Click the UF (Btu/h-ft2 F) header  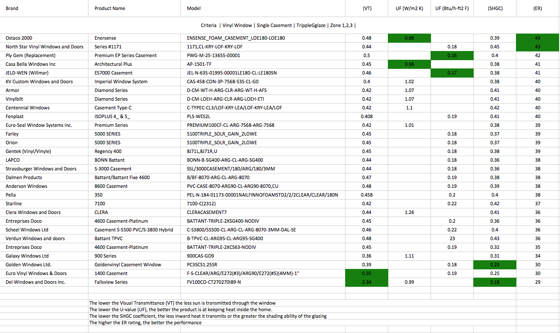(452, 8)
